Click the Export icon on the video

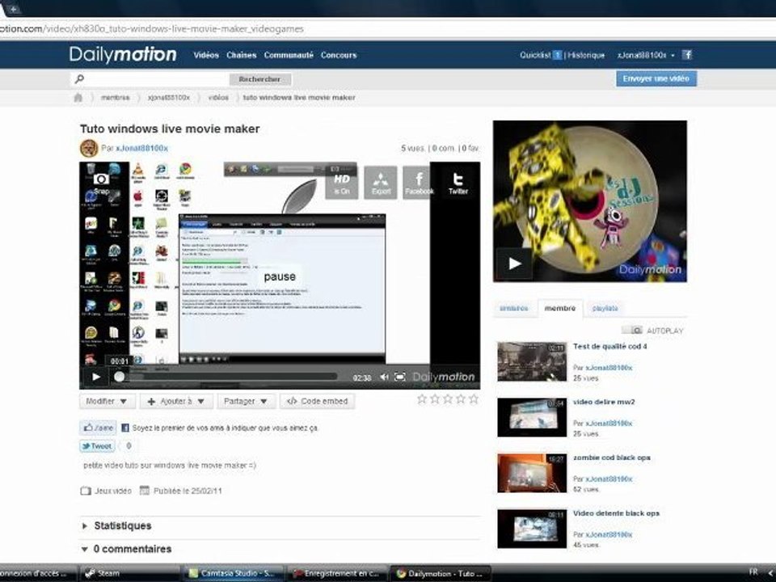[381, 183]
